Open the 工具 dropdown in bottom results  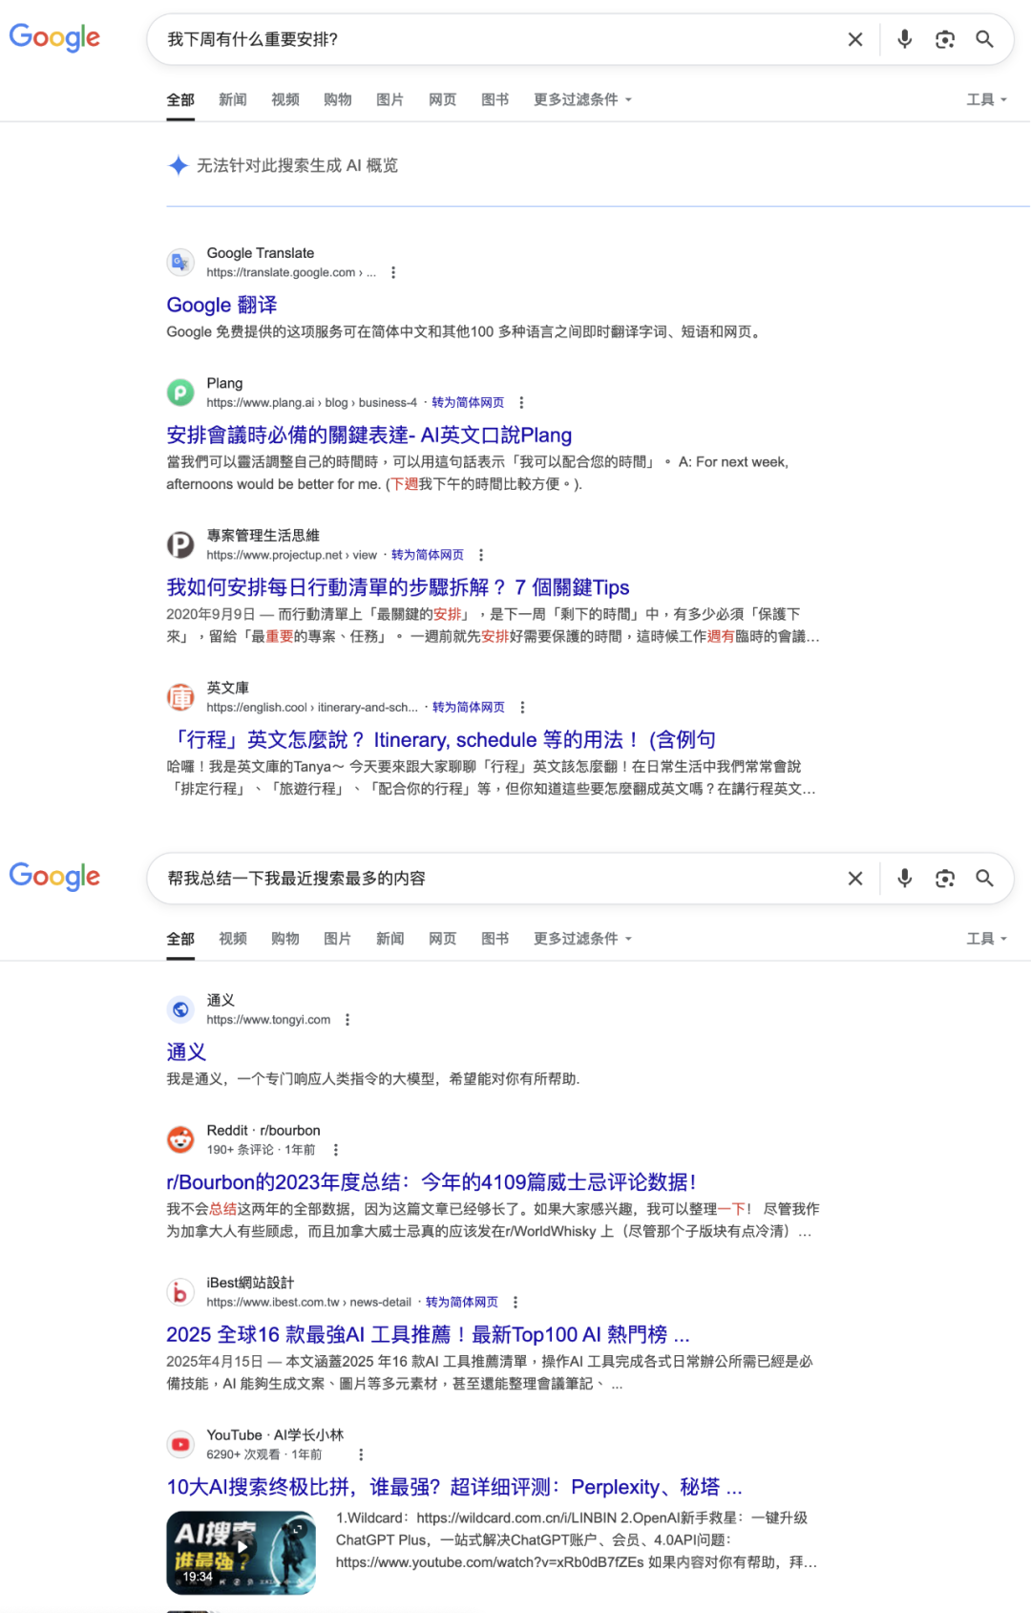tap(986, 939)
